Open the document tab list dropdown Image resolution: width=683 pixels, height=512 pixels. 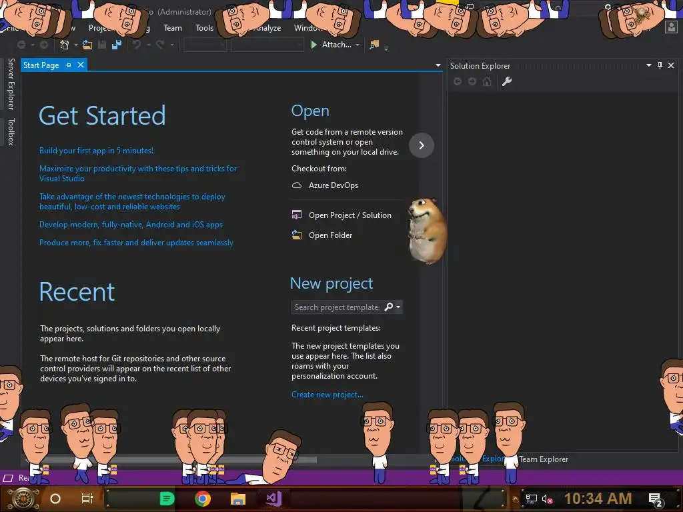pos(438,65)
